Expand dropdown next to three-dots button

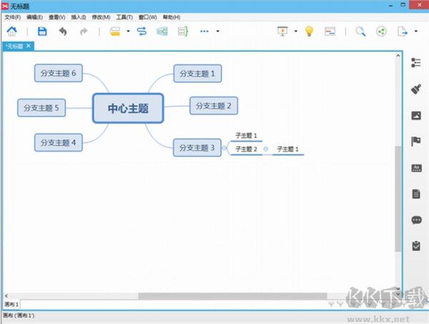pyautogui.click(x=218, y=31)
